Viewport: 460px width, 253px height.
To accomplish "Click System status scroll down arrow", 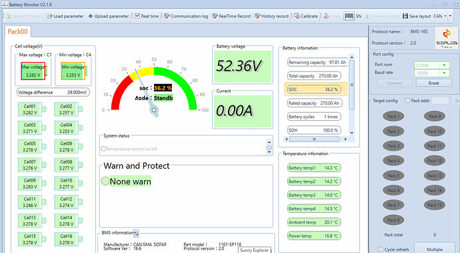I will [269, 152].
